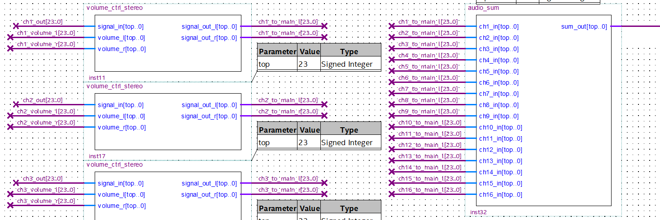Viewport: 660px width, 220px height.
Task: Select the inst17 instance name label
Action: coord(97,156)
